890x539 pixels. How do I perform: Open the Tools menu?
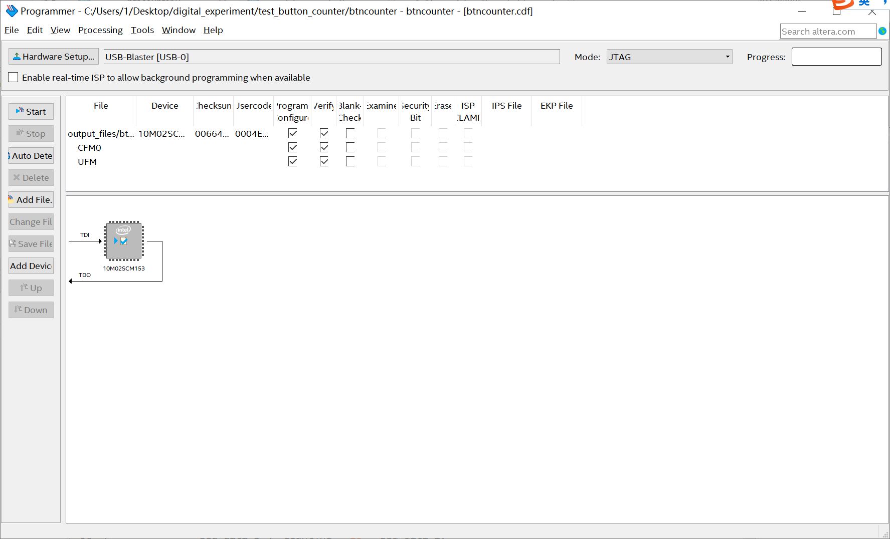pyautogui.click(x=142, y=30)
